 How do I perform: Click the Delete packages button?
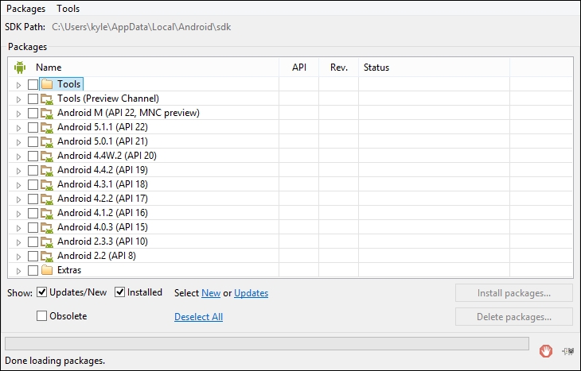(514, 317)
